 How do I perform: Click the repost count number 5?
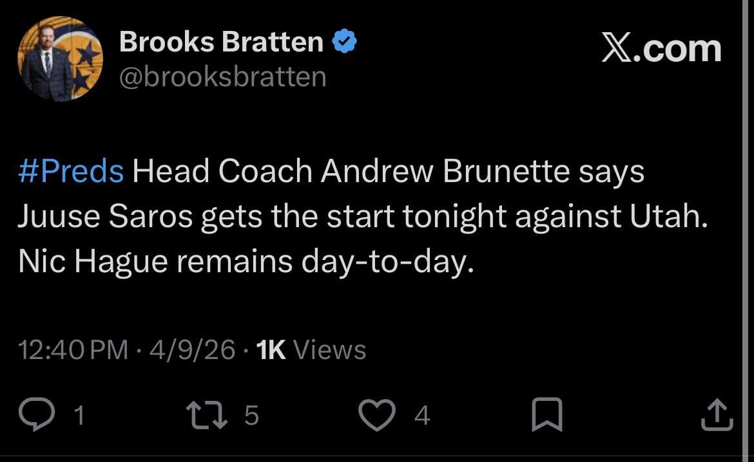(251, 416)
